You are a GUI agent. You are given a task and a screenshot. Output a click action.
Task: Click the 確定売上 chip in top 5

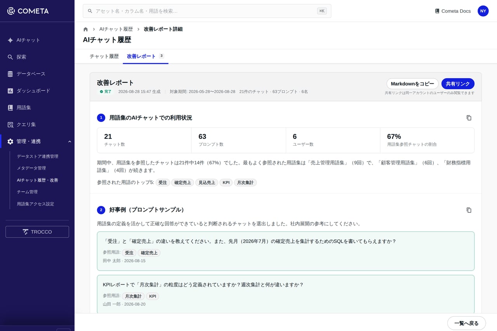click(182, 183)
